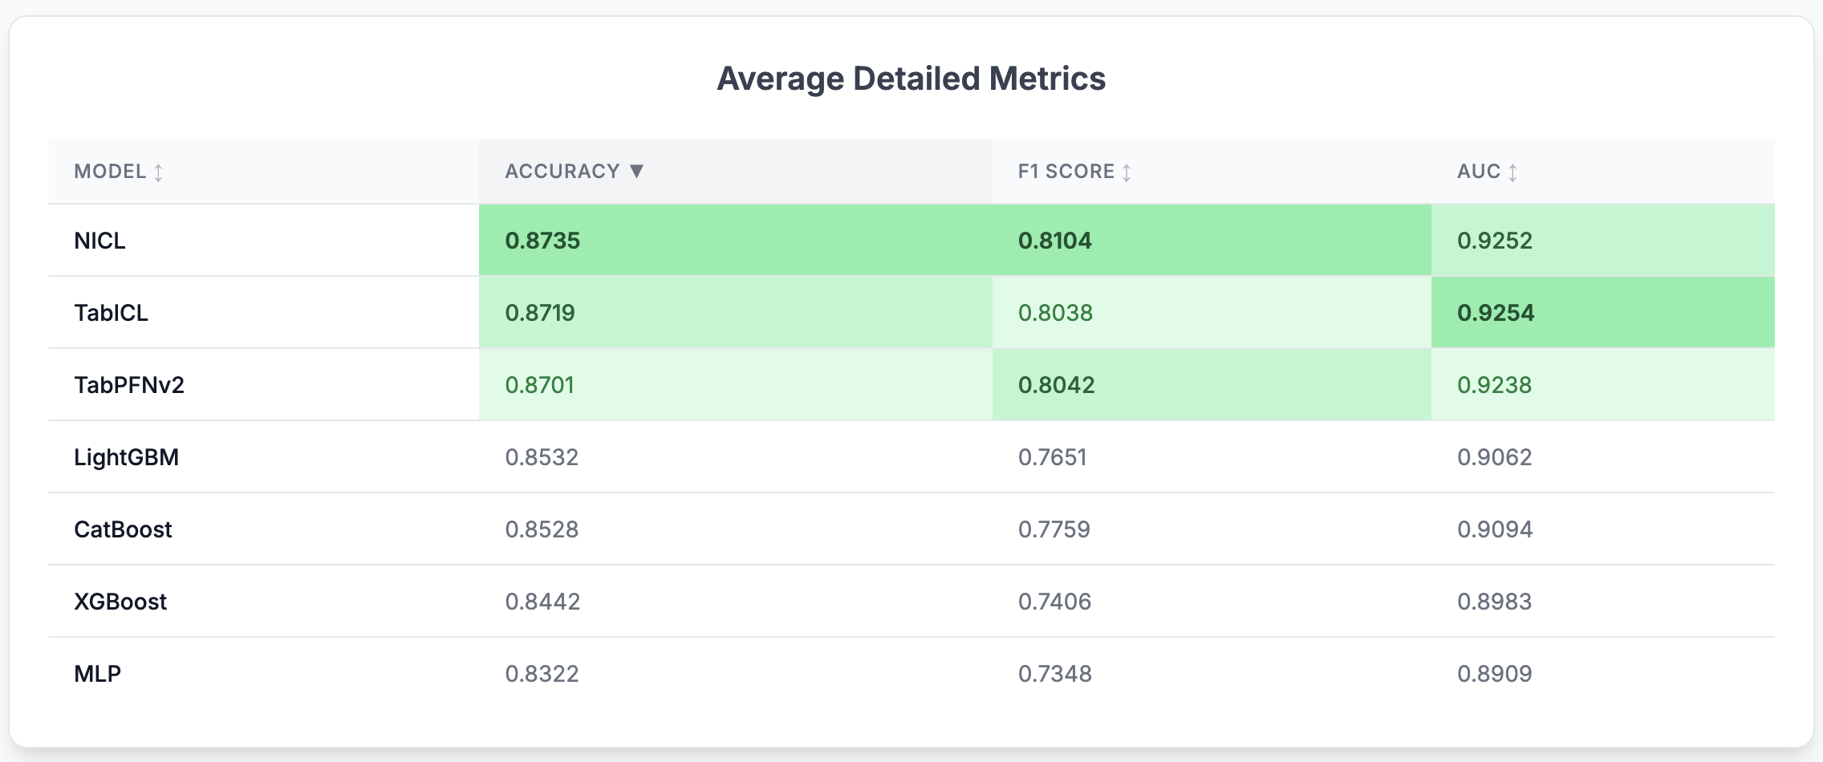Select the CatBoost model name
This screenshot has width=1823, height=762.
pyautogui.click(x=123, y=529)
